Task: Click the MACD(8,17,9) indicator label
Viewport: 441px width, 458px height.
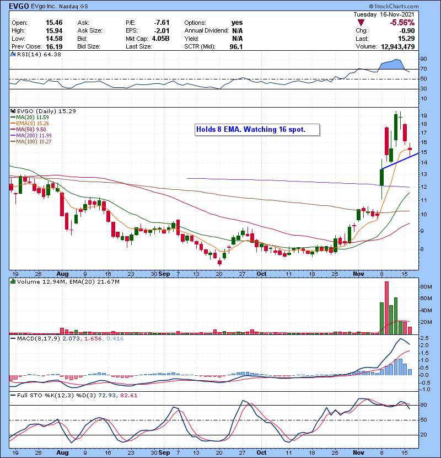Action: click(39, 339)
